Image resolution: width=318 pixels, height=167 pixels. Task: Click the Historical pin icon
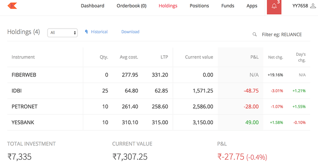coord(86,32)
